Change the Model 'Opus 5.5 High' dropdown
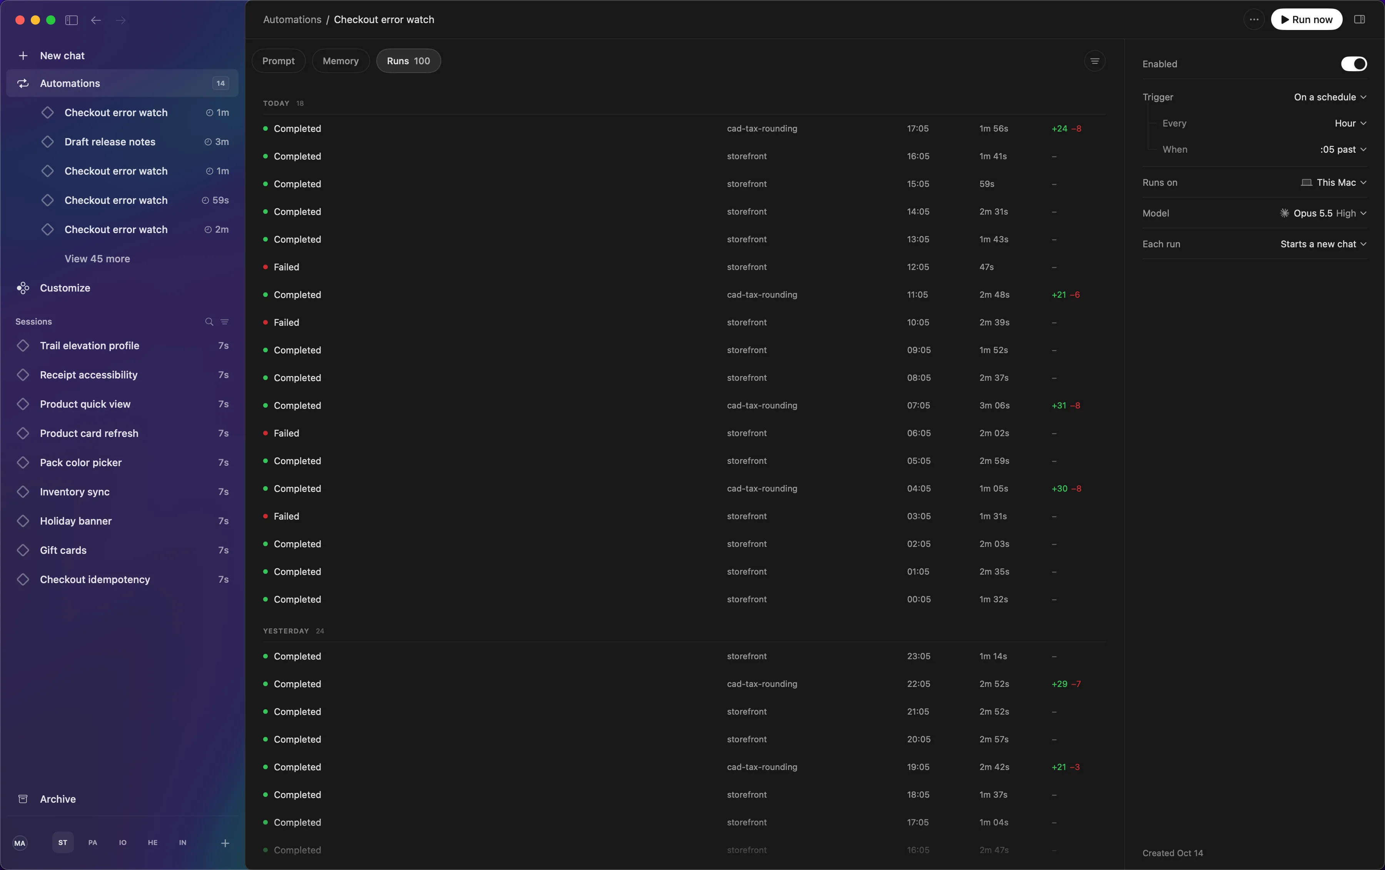Viewport: 1385px width, 870px height. click(x=1323, y=213)
